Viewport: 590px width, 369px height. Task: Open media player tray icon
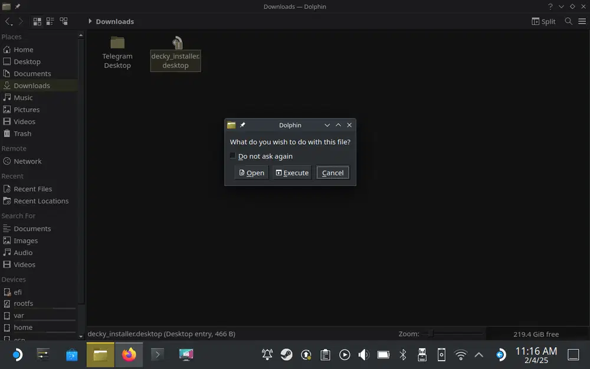345,355
